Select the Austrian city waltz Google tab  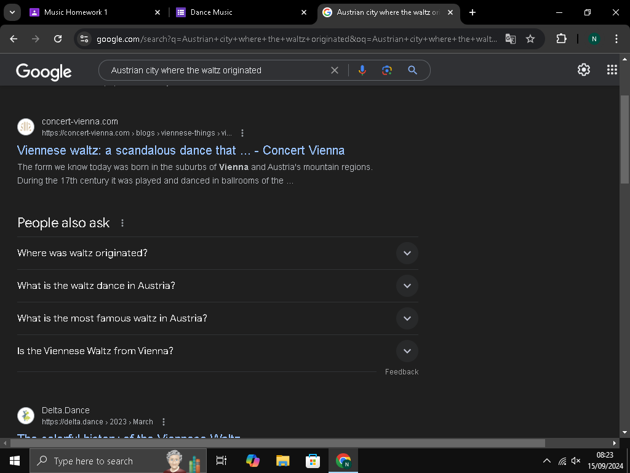(x=388, y=12)
